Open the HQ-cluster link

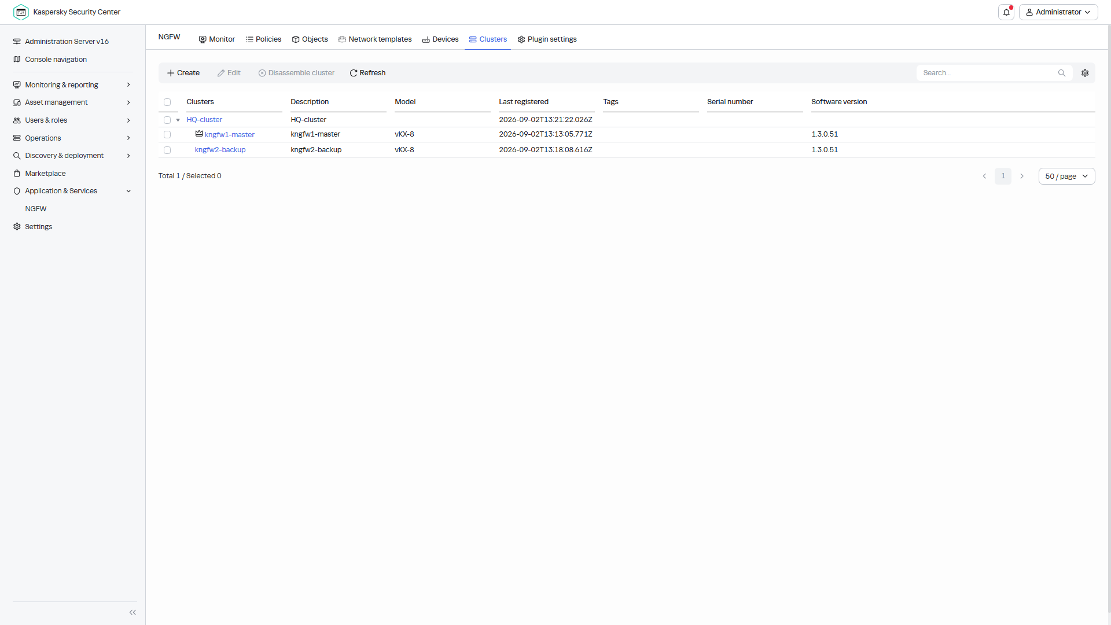pos(204,120)
